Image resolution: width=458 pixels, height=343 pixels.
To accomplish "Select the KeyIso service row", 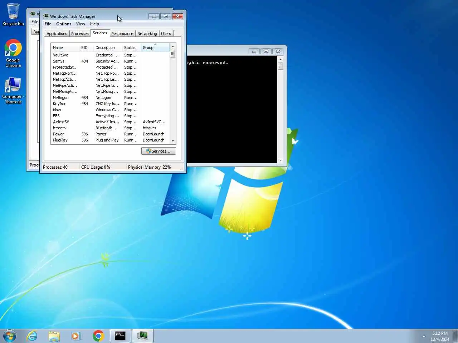I will [110, 104].
